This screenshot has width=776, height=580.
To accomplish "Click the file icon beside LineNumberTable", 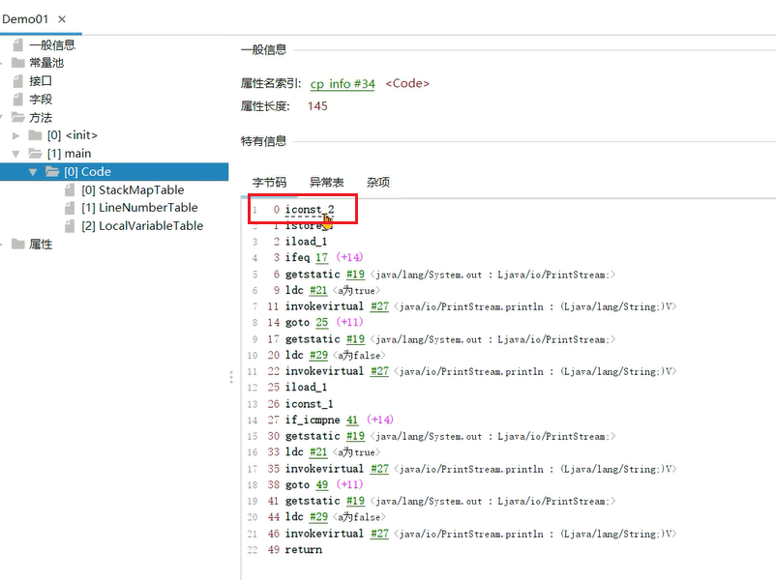I will (x=70, y=208).
